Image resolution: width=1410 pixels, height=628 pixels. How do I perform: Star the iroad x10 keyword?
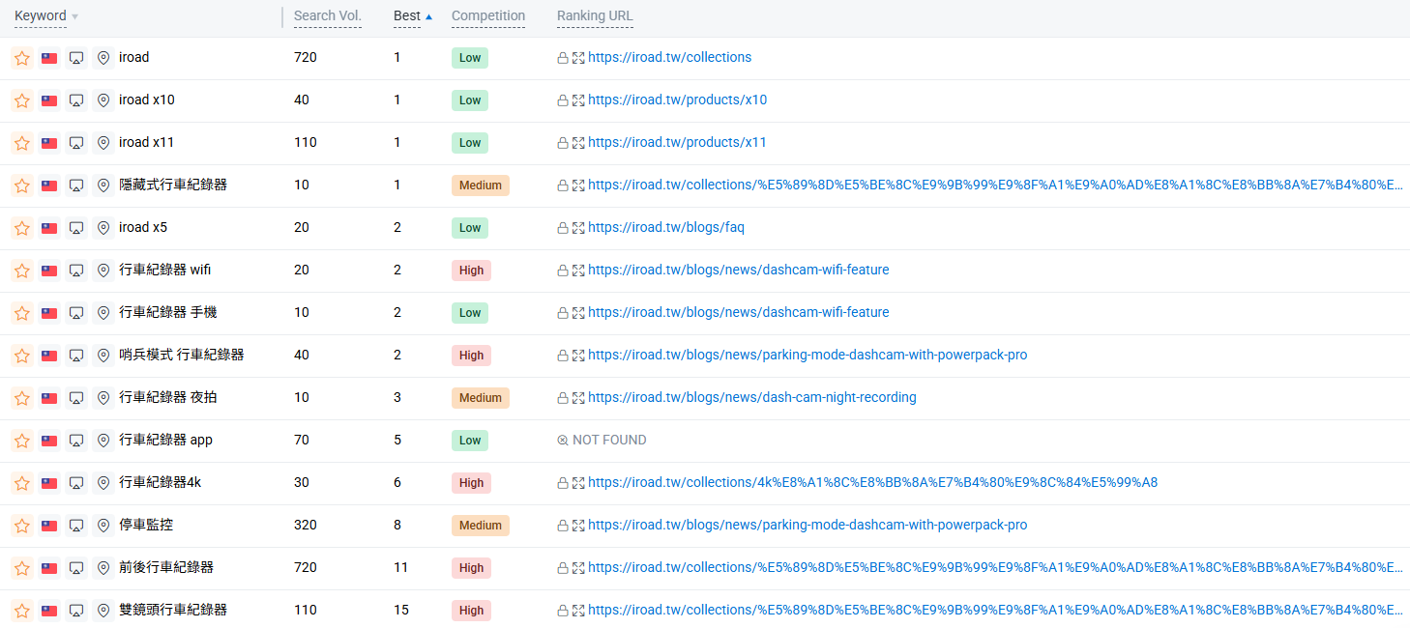22,100
